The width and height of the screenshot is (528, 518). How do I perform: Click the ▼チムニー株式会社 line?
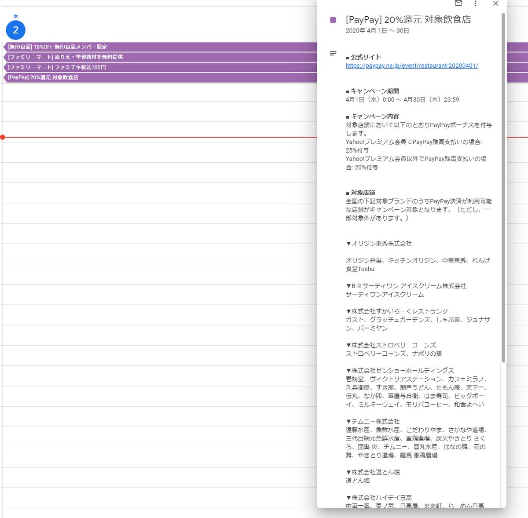pos(373,421)
